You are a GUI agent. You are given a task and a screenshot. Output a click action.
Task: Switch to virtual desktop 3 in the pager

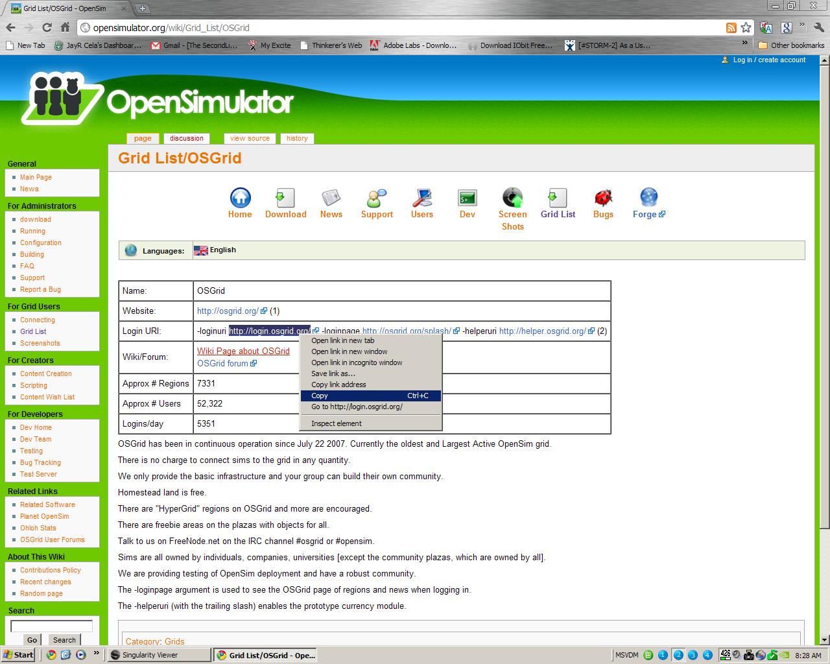click(693, 655)
